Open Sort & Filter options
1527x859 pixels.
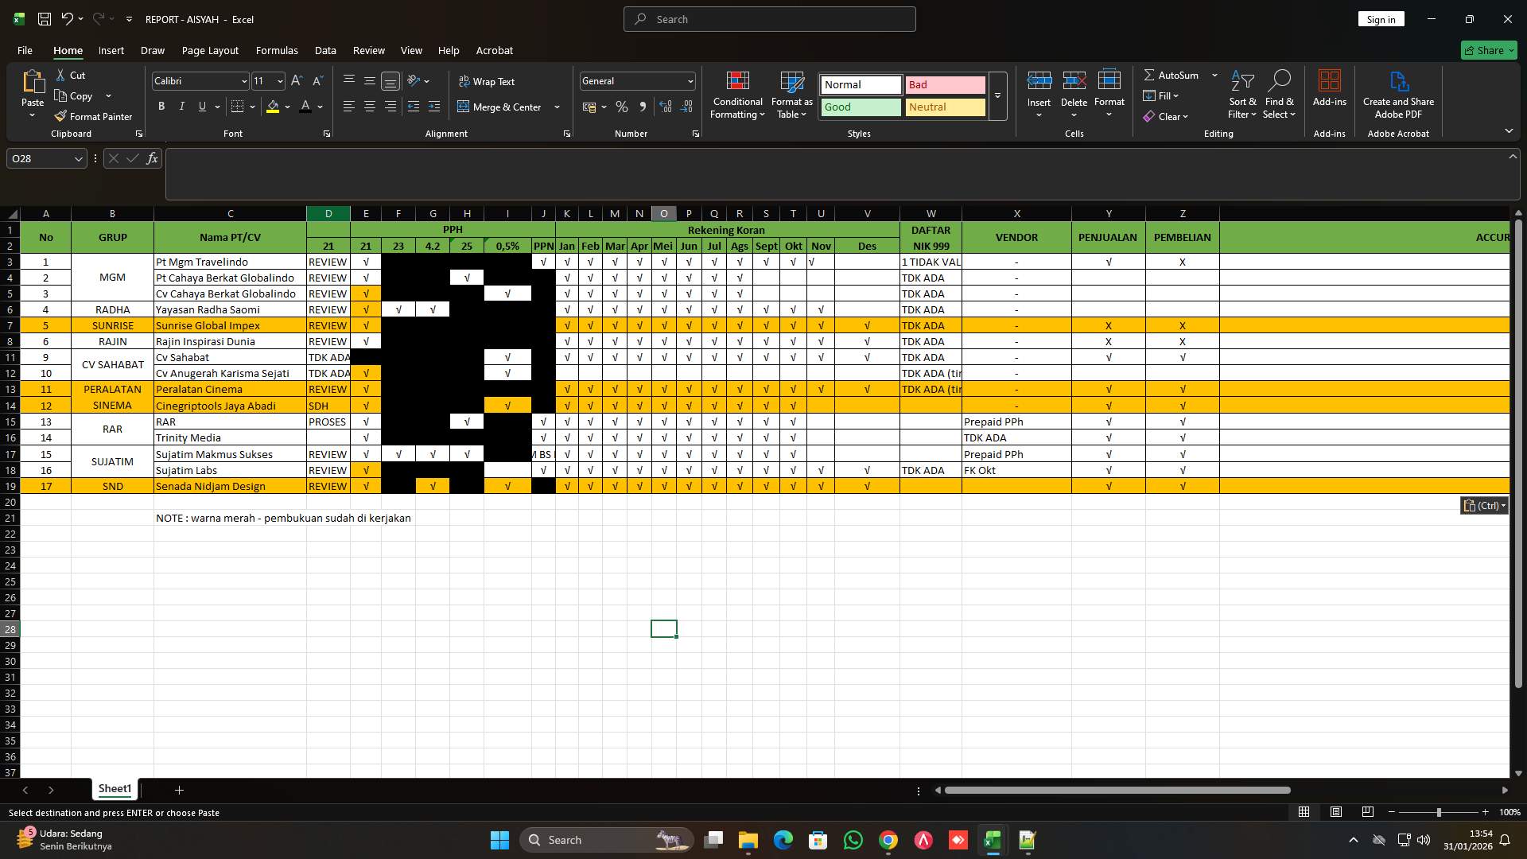pos(1241,94)
